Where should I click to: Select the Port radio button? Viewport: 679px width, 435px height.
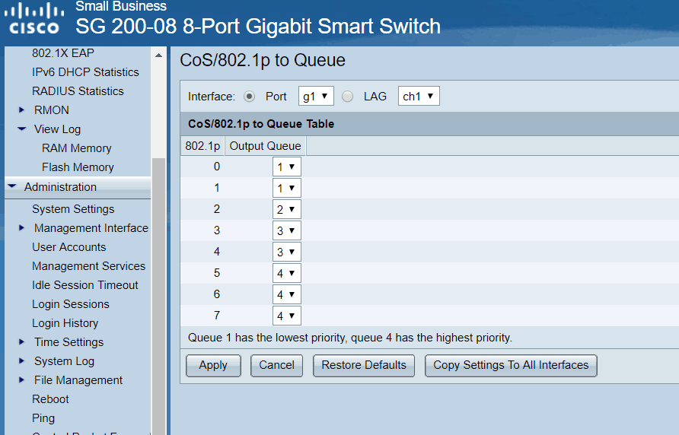tap(250, 97)
